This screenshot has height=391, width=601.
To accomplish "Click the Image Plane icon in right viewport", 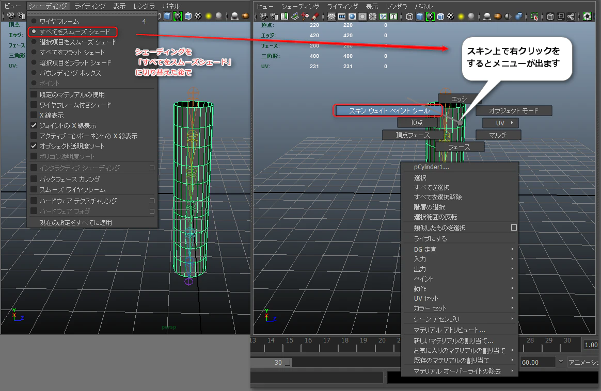I will pyautogui.click(x=295, y=17).
